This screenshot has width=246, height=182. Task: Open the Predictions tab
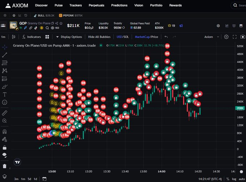coord(119,5)
